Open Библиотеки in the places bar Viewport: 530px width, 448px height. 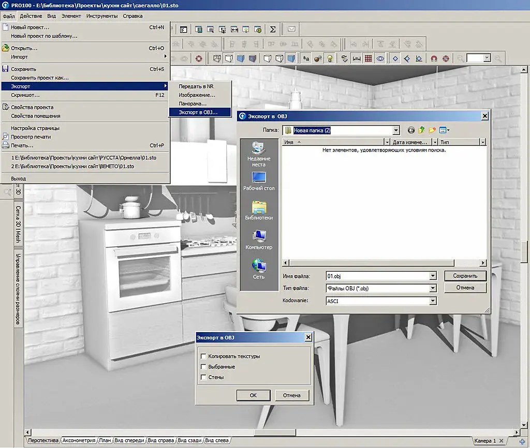click(x=259, y=211)
